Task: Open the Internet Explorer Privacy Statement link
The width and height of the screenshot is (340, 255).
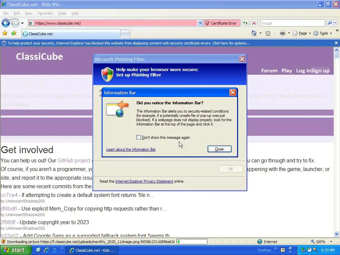Action: tap(144, 181)
